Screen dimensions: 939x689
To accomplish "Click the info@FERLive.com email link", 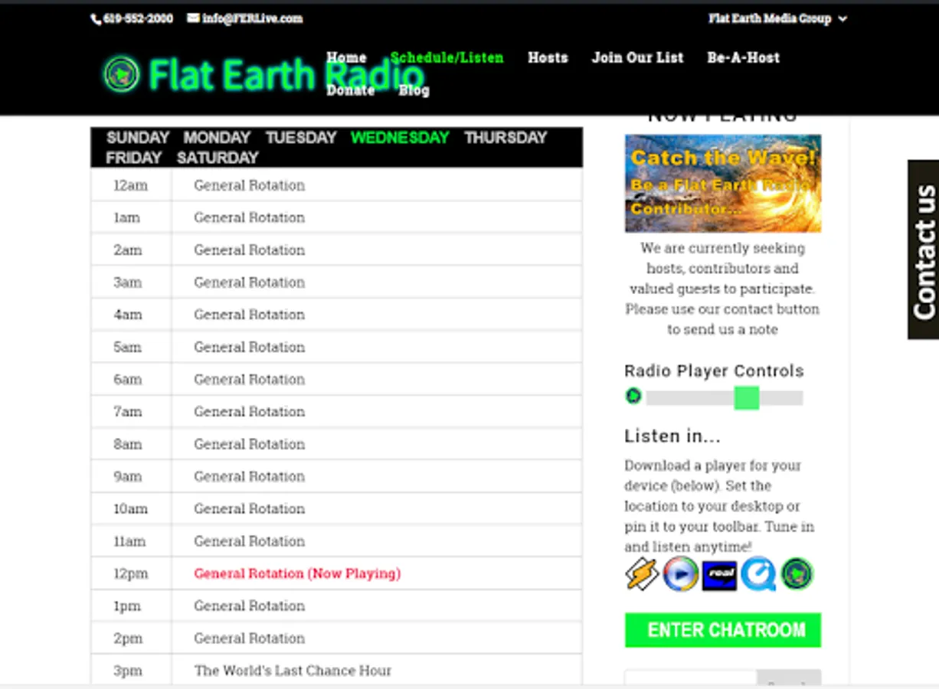I will (253, 18).
